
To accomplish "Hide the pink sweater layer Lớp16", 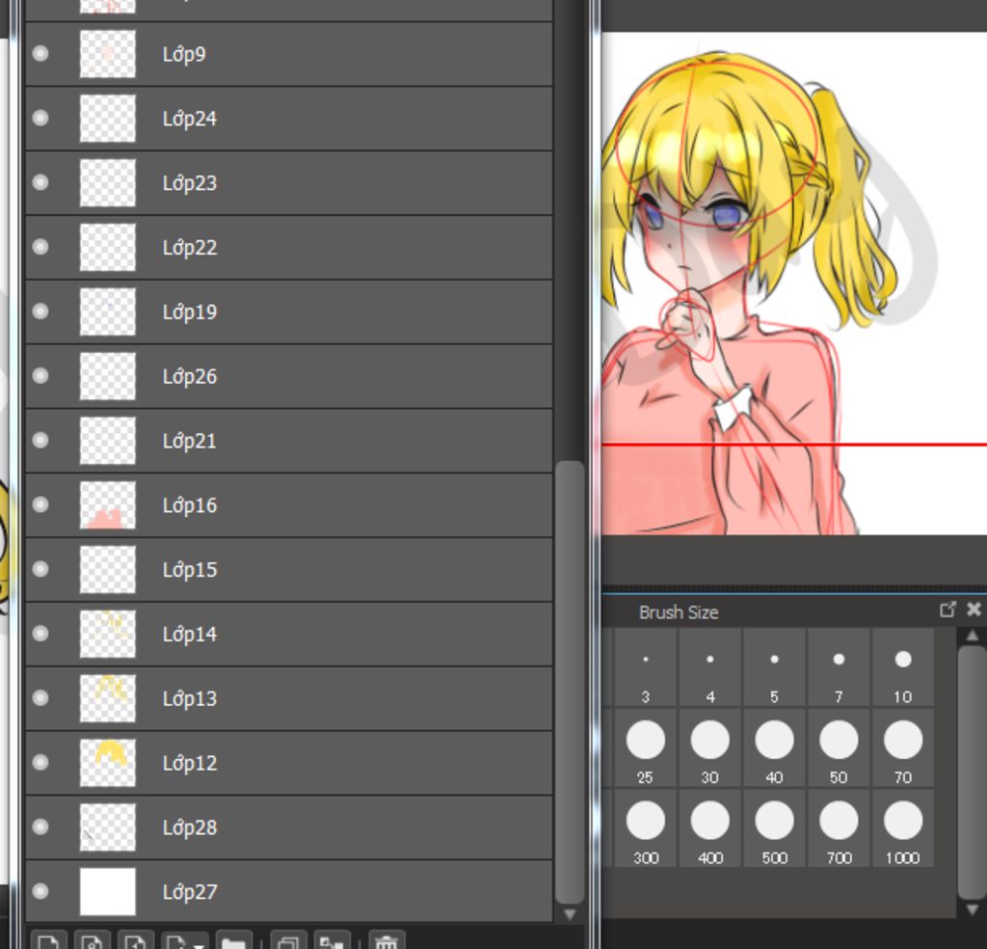I will coord(40,504).
